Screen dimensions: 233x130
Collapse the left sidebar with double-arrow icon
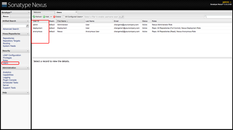29,13
